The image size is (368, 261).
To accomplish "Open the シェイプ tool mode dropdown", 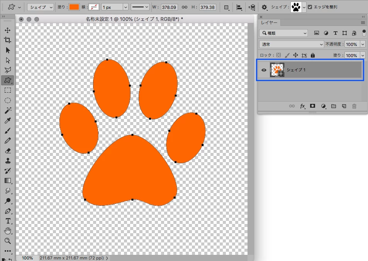I will 41,7.
